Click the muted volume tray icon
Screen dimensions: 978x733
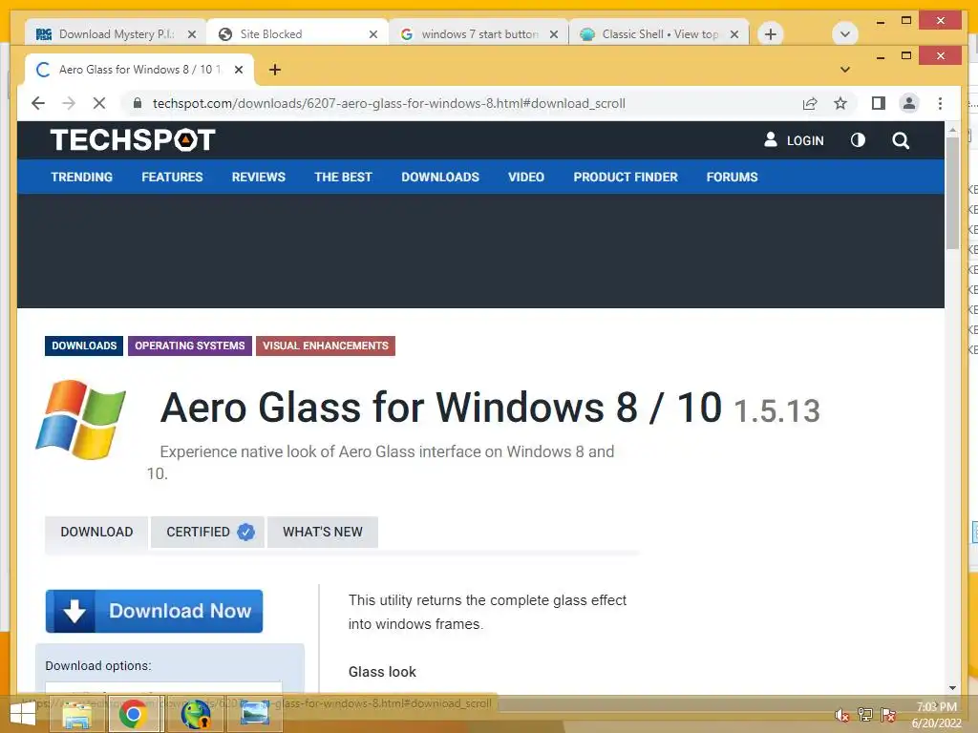click(841, 715)
